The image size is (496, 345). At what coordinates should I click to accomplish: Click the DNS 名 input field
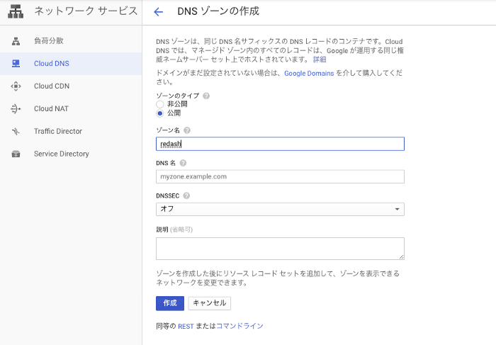point(280,176)
